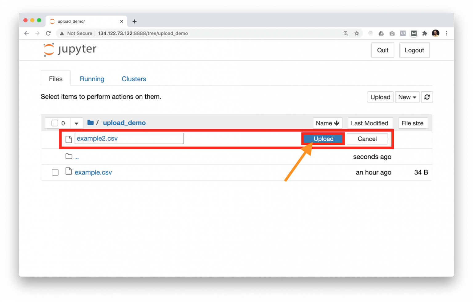This screenshot has height=302, width=473.
Task: Click the profile avatar in the toolbar
Action: (x=435, y=33)
